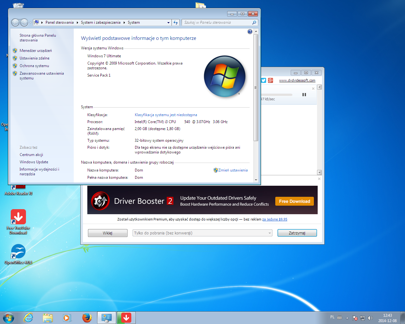Pause the current download
The width and height of the screenshot is (405, 324).
pyautogui.click(x=304, y=95)
